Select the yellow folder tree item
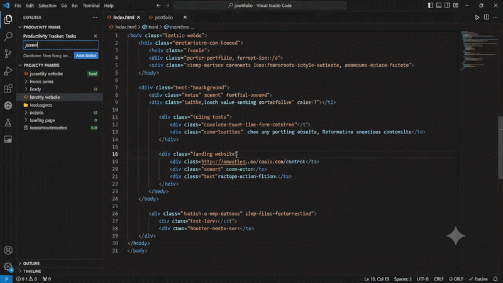 tap(59, 105)
